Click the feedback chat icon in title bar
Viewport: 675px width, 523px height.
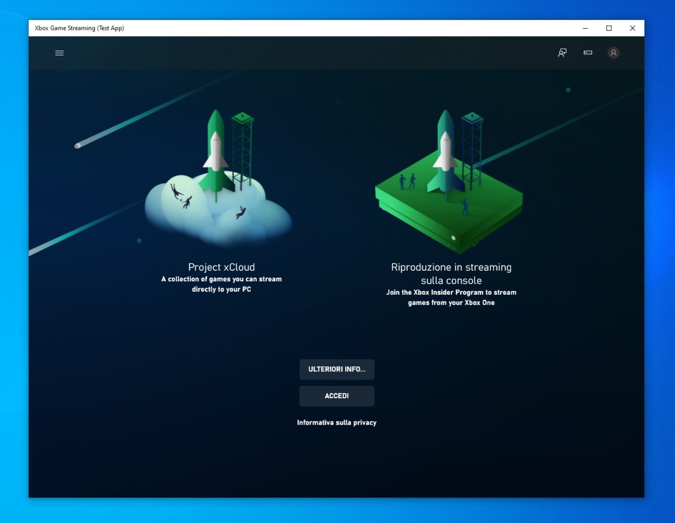(562, 53)
